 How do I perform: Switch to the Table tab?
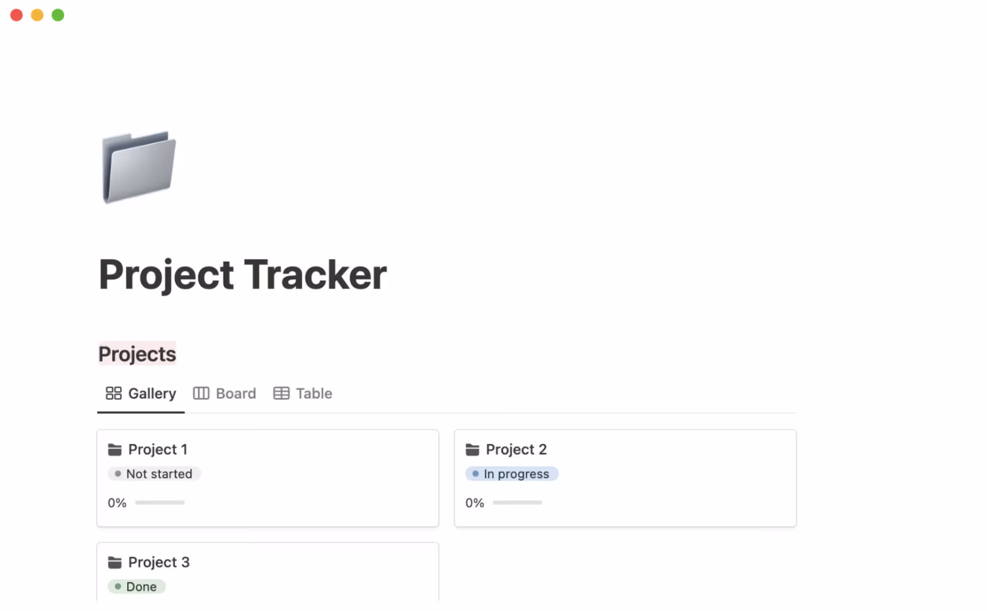click(x=314, y=393)
